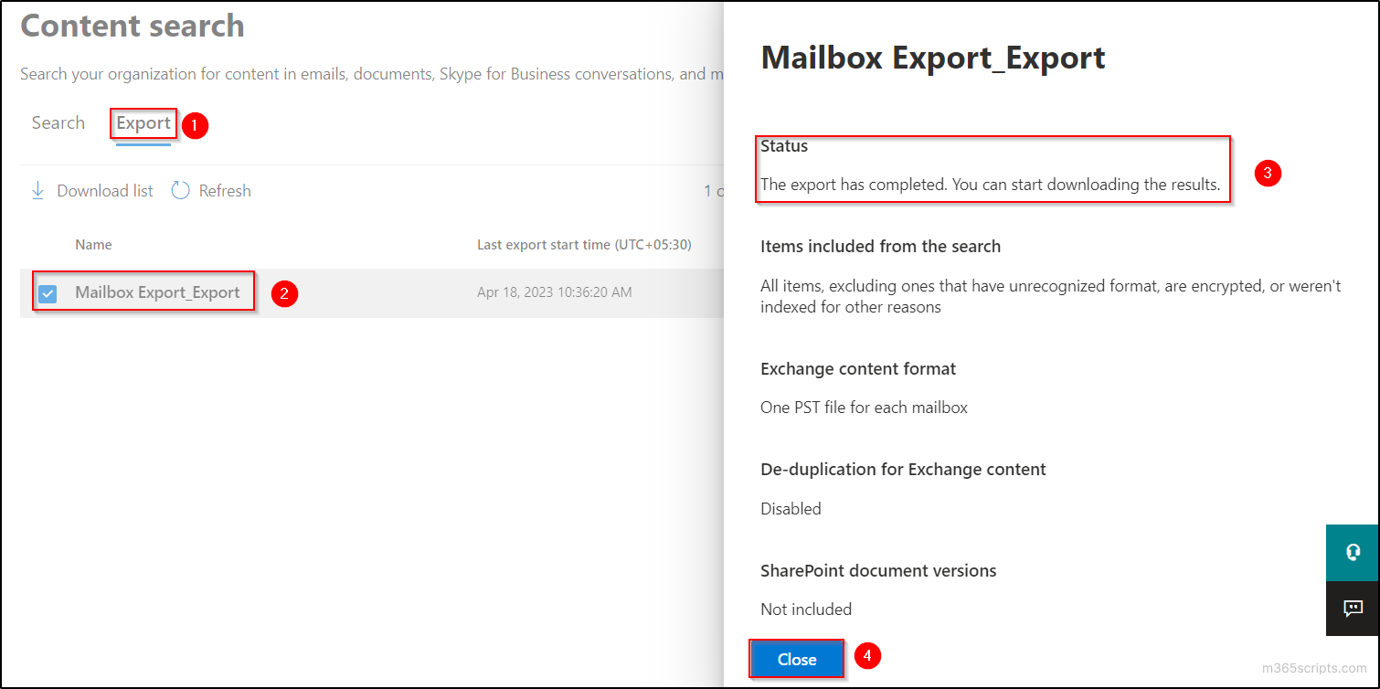This screenshot has height=689, width=1380.
Task: Click the All items excluding description text
Action: 1051,296
